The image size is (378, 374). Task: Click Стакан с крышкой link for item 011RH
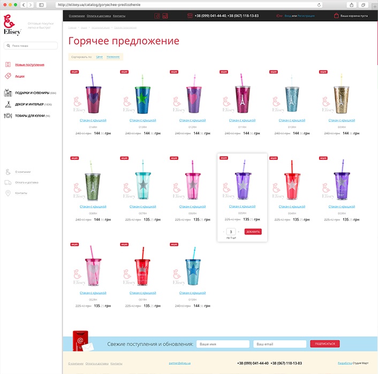(x=242, y=120)
